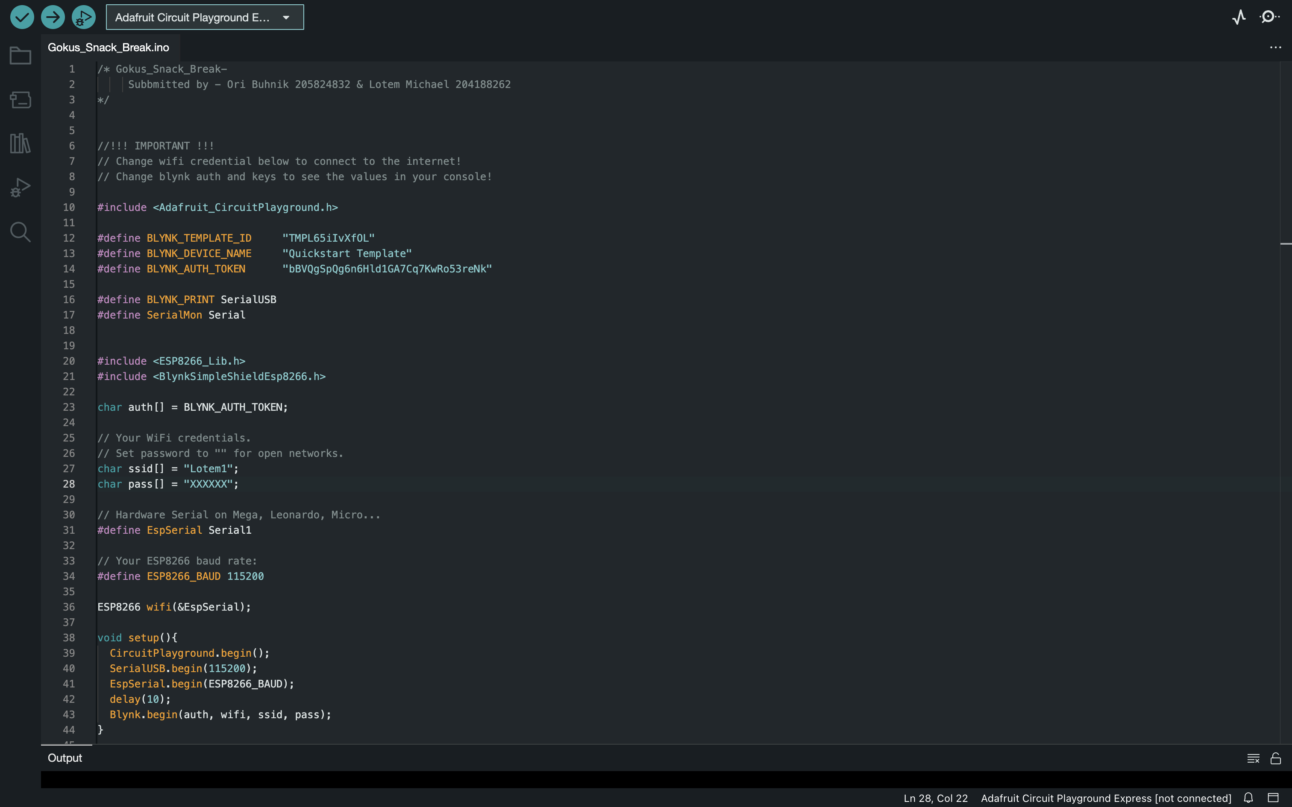The width and height of the screenshot is (1292, 807).
Task: Click the ESP8266 wifi(&EspSerial) line
Action: [174, 607]
